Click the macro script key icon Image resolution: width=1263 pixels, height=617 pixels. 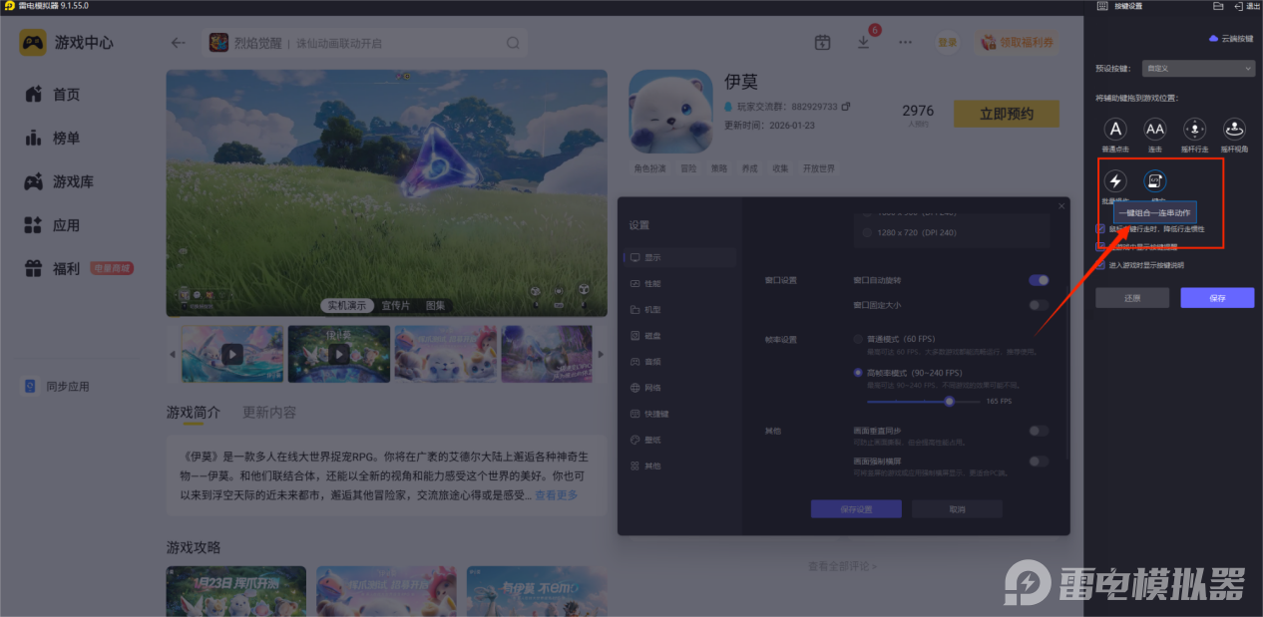1155,180
